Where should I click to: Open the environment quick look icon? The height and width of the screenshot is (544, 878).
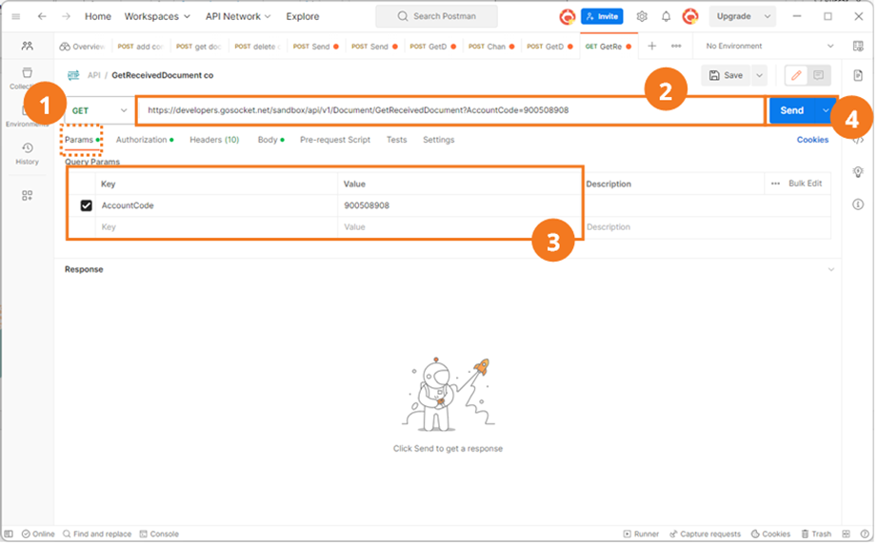coord(858,46)
